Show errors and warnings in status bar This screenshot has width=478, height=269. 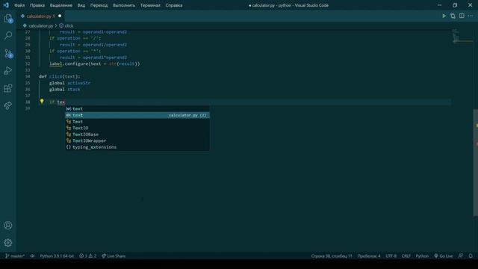tap(88, 256)
